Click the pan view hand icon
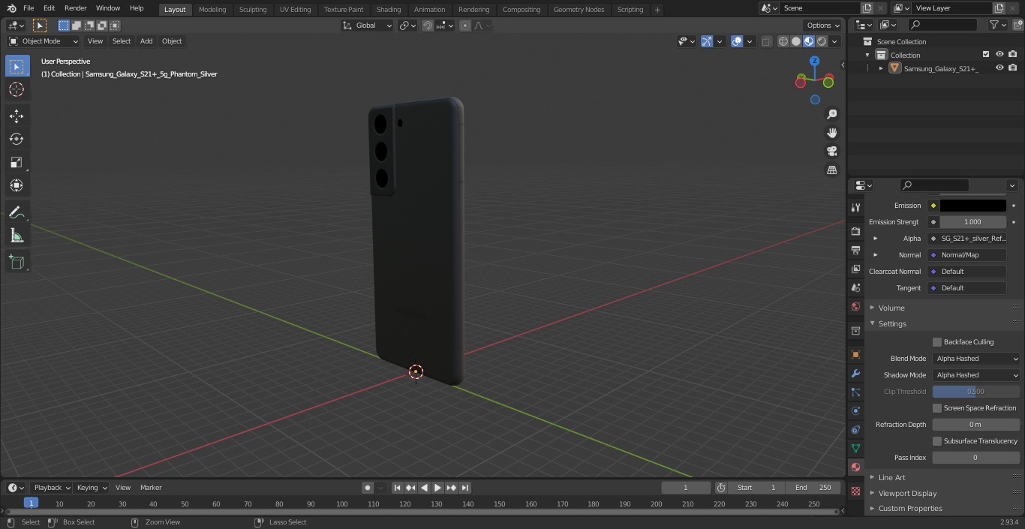1025x529 pixels. pyautogui.click(x=832, y=133)
